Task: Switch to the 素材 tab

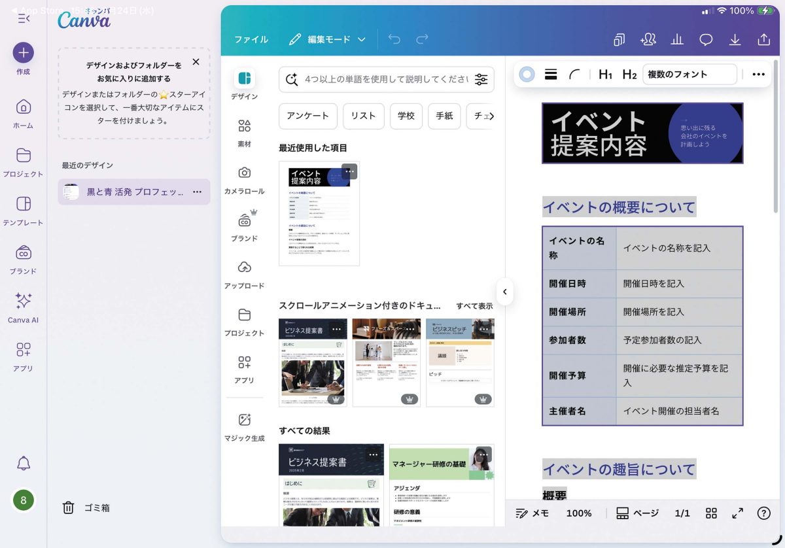Action: tap(244, 133)
